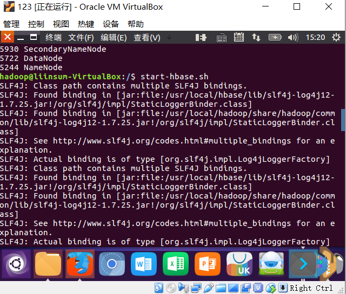The width and height of the screenshot is (346, 294).
Task: Click the network adapters status icon
Action: click(196, 288)
